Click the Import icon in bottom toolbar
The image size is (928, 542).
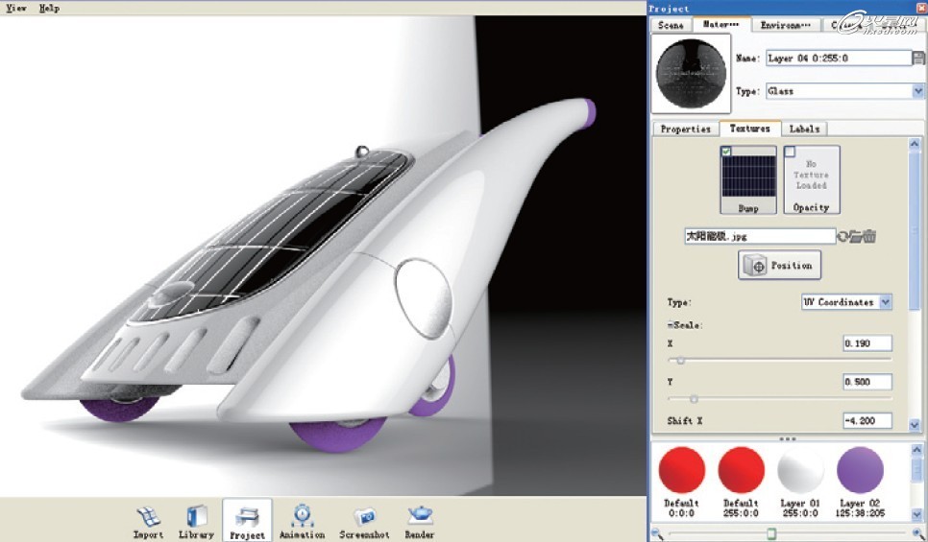pyautogui.click(x=148, y=520)
